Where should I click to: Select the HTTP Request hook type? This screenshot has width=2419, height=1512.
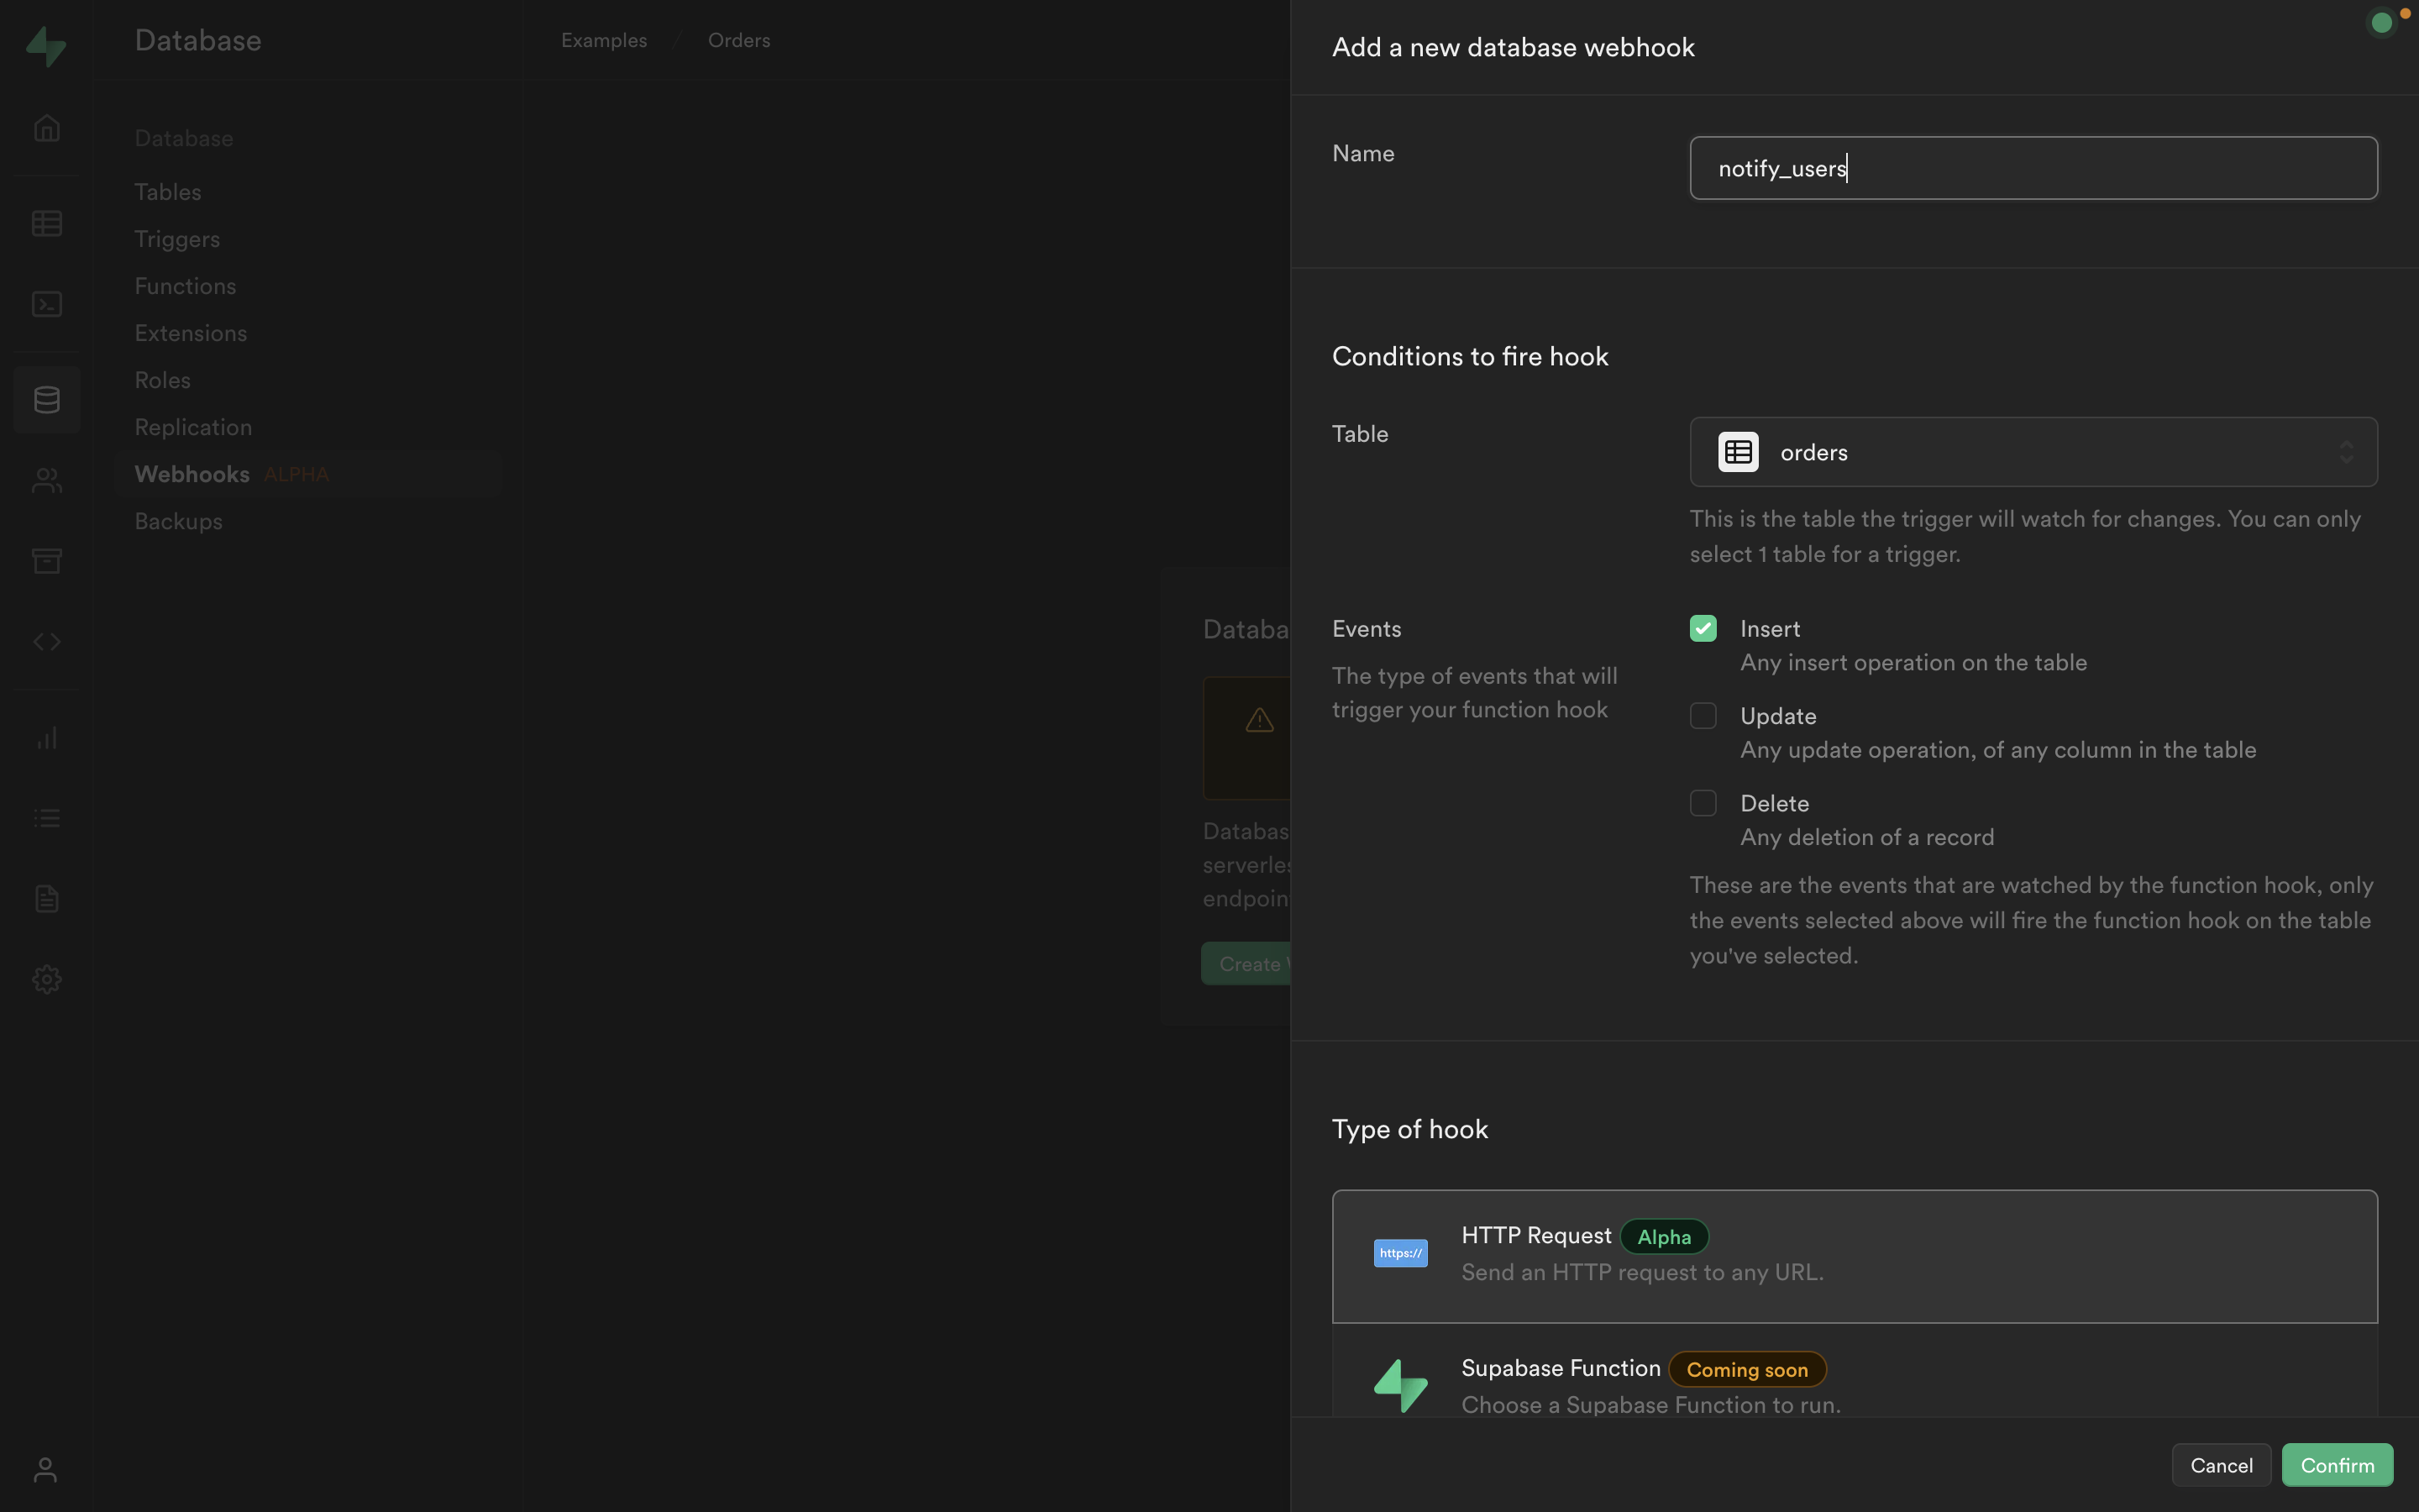pos(1855,1256)
